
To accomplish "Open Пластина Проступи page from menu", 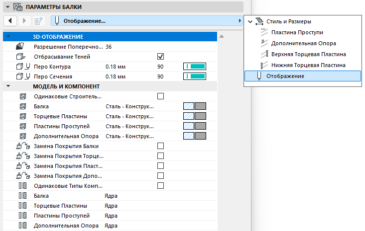I will [x=297, y=32].
